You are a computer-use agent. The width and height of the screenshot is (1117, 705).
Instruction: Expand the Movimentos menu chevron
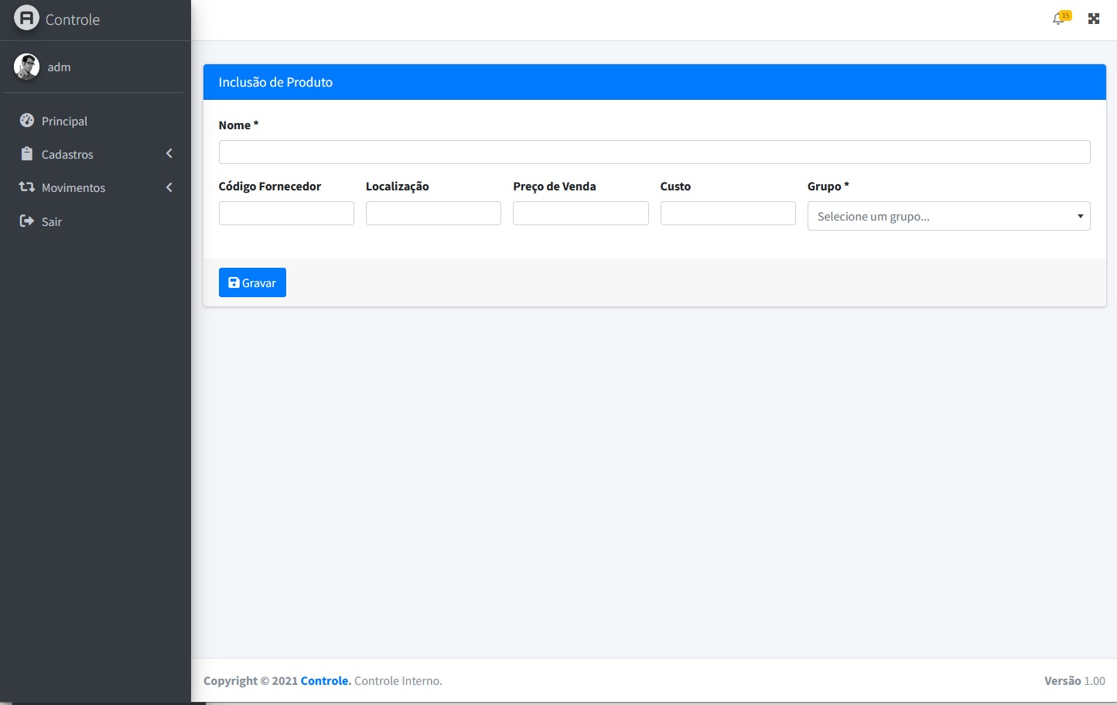tap(169, 187)
